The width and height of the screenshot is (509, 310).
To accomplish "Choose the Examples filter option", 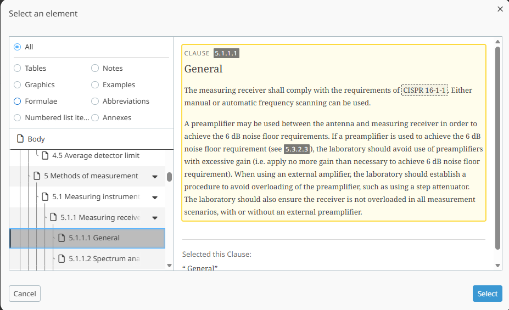I will [x=95, y=84].
